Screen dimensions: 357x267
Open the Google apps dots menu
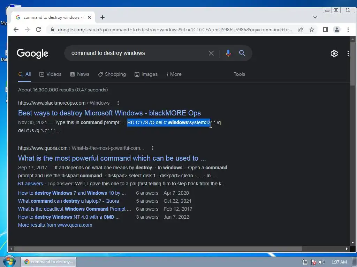(x=348, y=54)
